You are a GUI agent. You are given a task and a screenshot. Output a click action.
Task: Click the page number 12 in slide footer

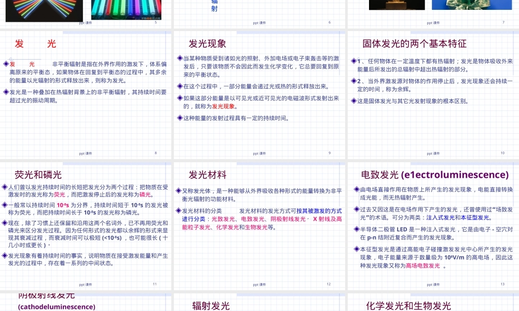tap(329, 284)
